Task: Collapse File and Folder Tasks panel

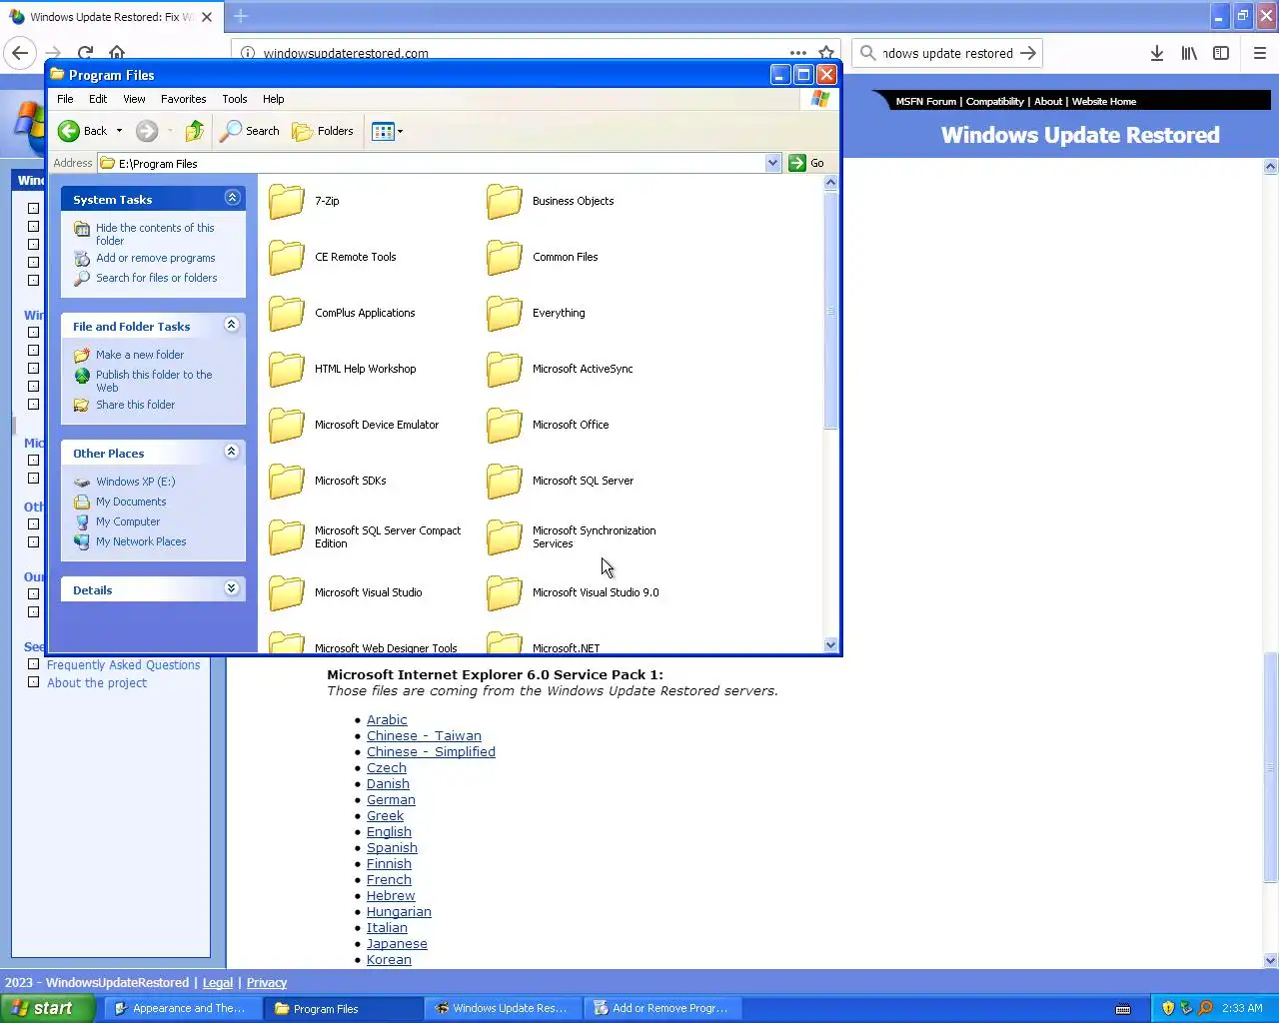Action: pyautogui.click(x=232, y=325)
